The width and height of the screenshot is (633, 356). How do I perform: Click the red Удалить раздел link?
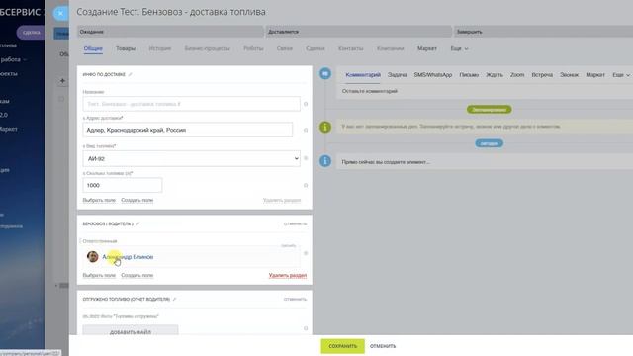(288, 275)
